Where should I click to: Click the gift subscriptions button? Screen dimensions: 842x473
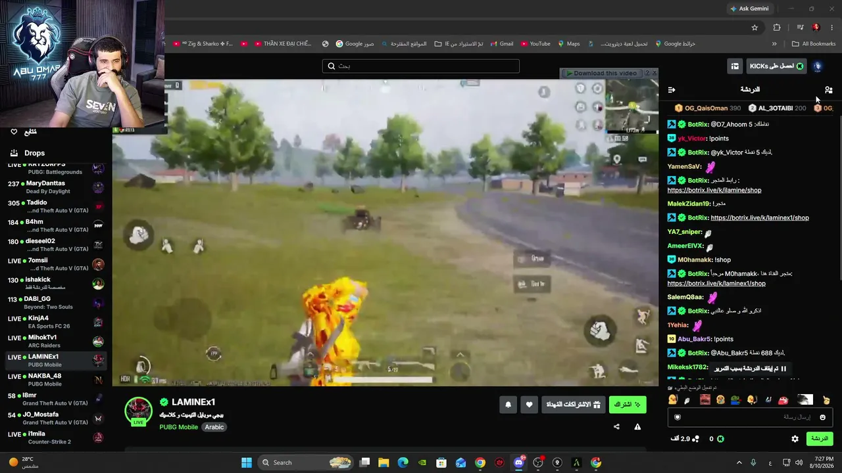(x=574, y=405)
